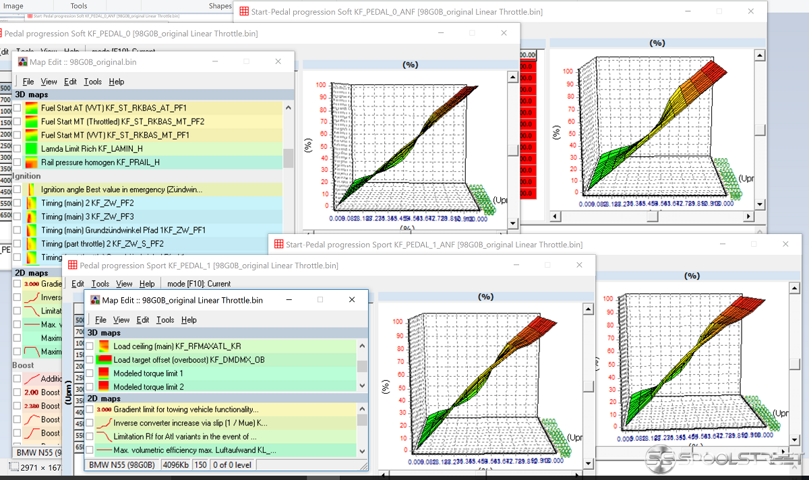Screen dimensions: 809x480
Task: Click the Rail pressure homogen map icon
Action: coord(32,162)
